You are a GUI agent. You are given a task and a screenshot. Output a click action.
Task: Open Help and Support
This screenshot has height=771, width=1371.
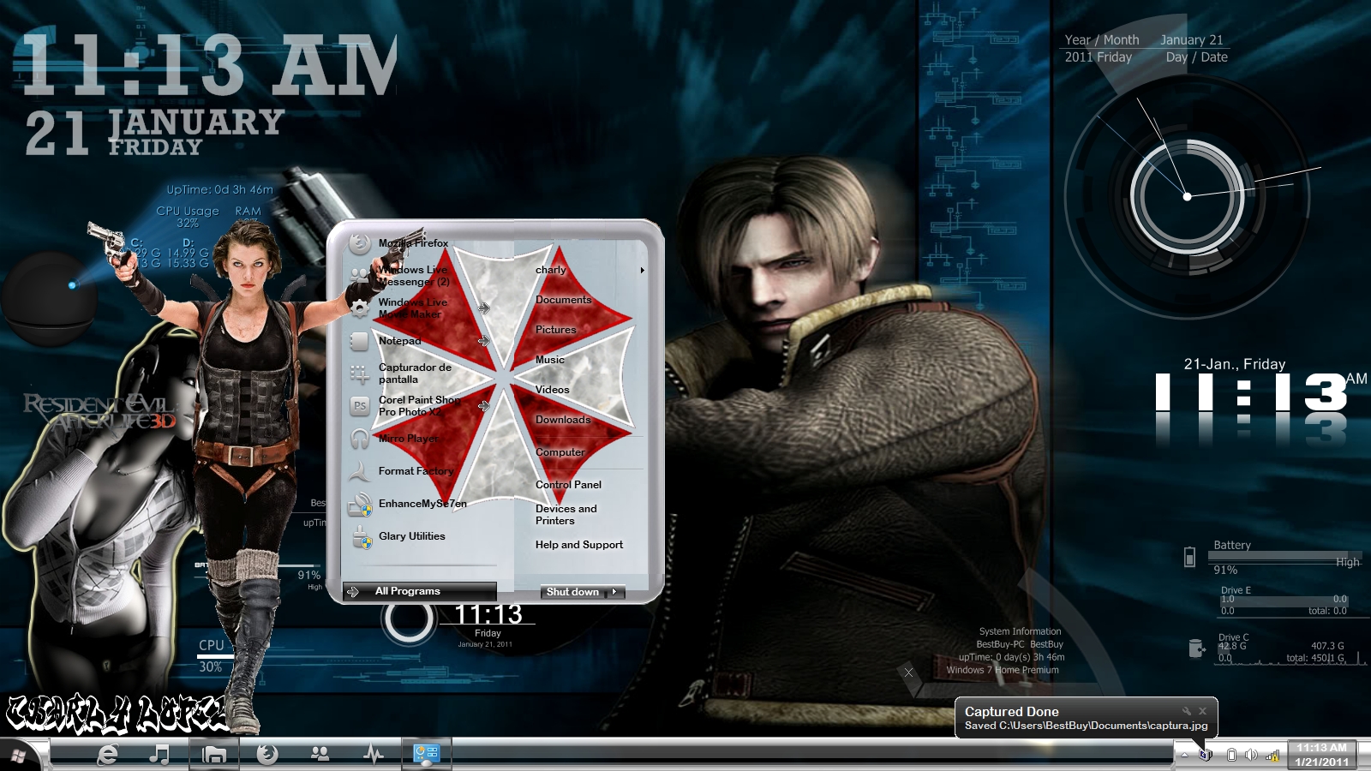pos(579,545)
